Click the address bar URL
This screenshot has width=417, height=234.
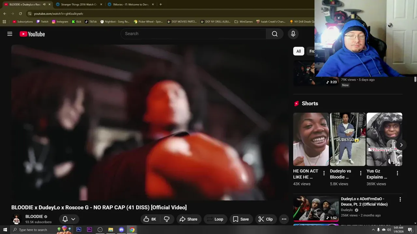[59, 14]
